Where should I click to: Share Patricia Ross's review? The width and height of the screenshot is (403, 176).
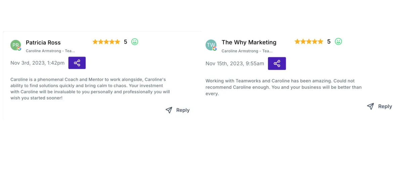pyautogui.click(x=77, y=63)
